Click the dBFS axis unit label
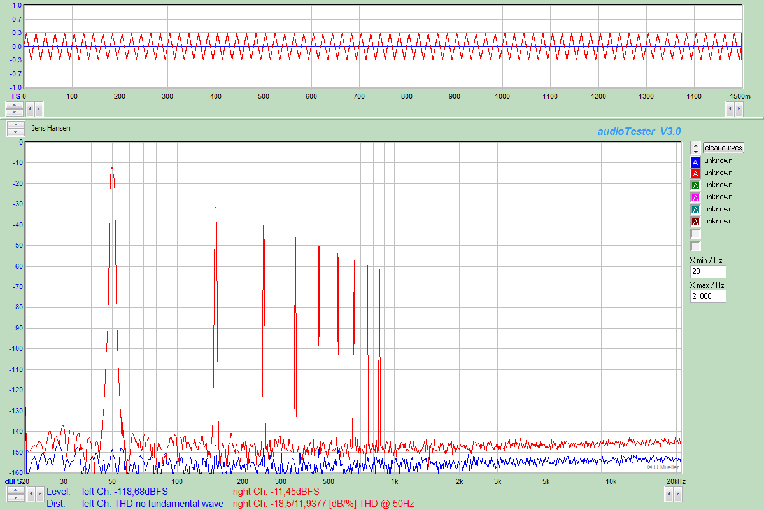This screenshot has width=764, height=510. (14, 481)
